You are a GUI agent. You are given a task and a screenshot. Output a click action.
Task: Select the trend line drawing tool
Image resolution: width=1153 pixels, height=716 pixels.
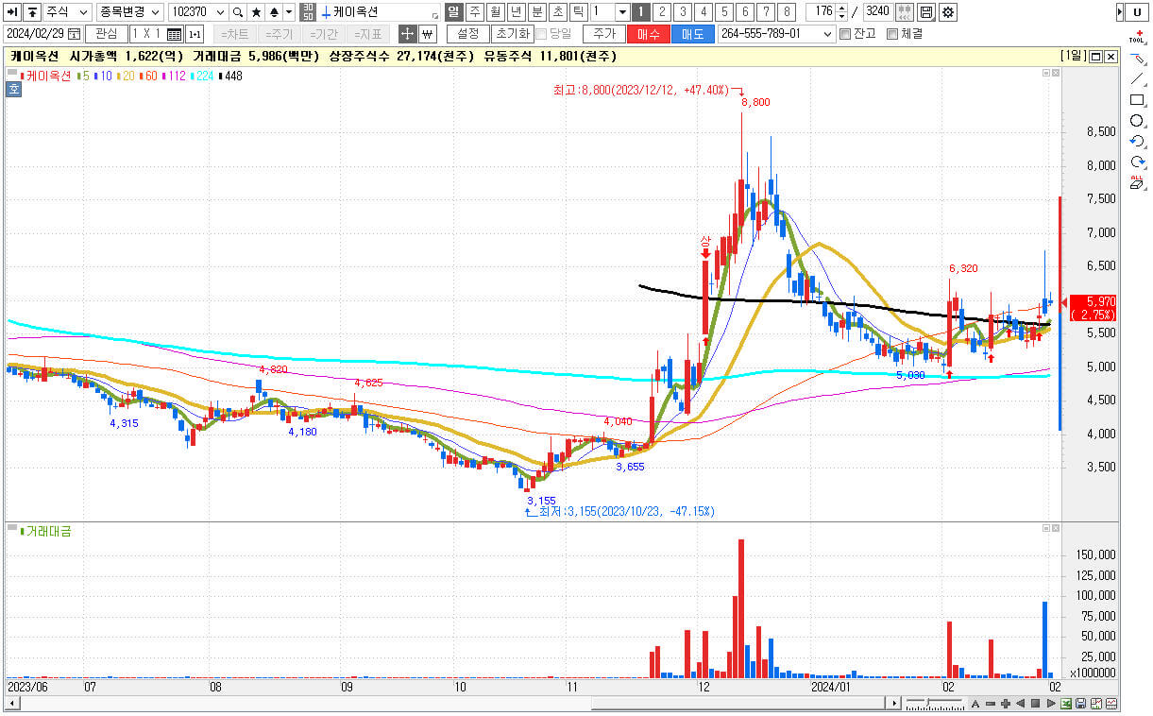1137,79
